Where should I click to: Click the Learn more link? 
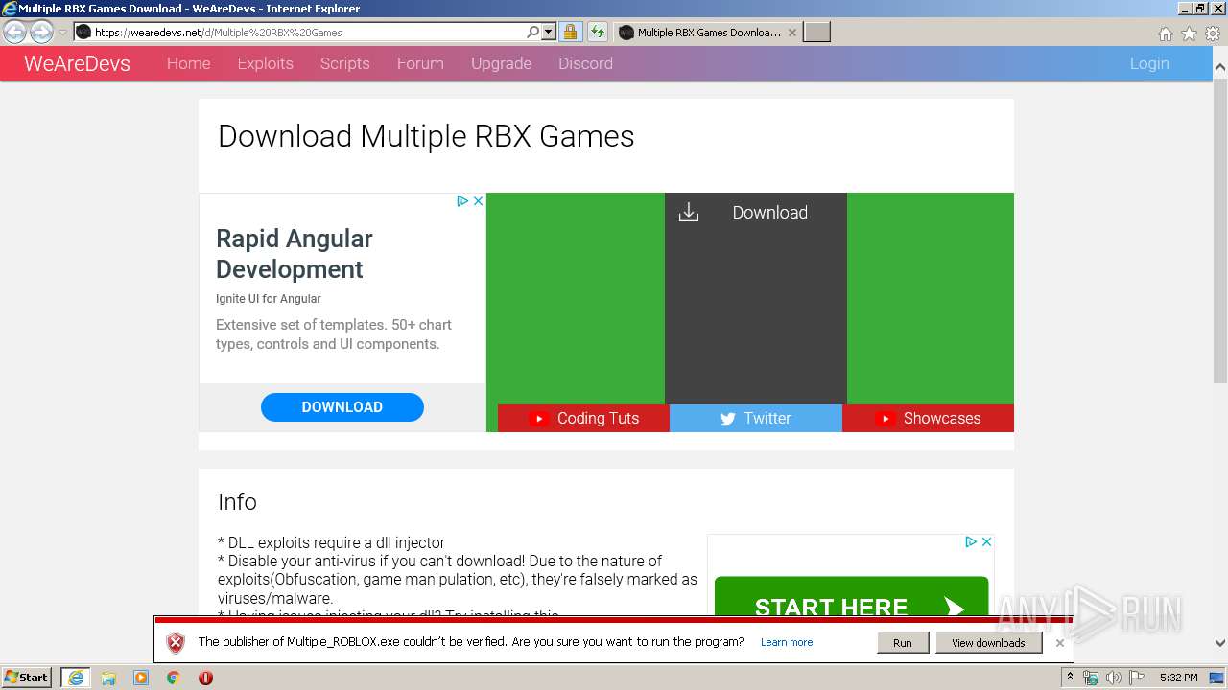coord(787,642)
